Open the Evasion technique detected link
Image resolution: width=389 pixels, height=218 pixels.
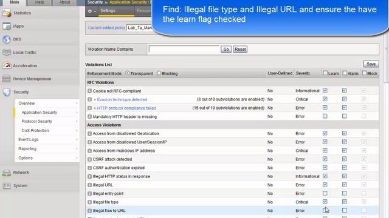tap(122, 99)
